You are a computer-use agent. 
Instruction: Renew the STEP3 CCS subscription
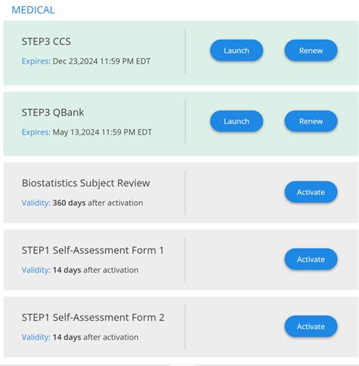pos(311,51)
